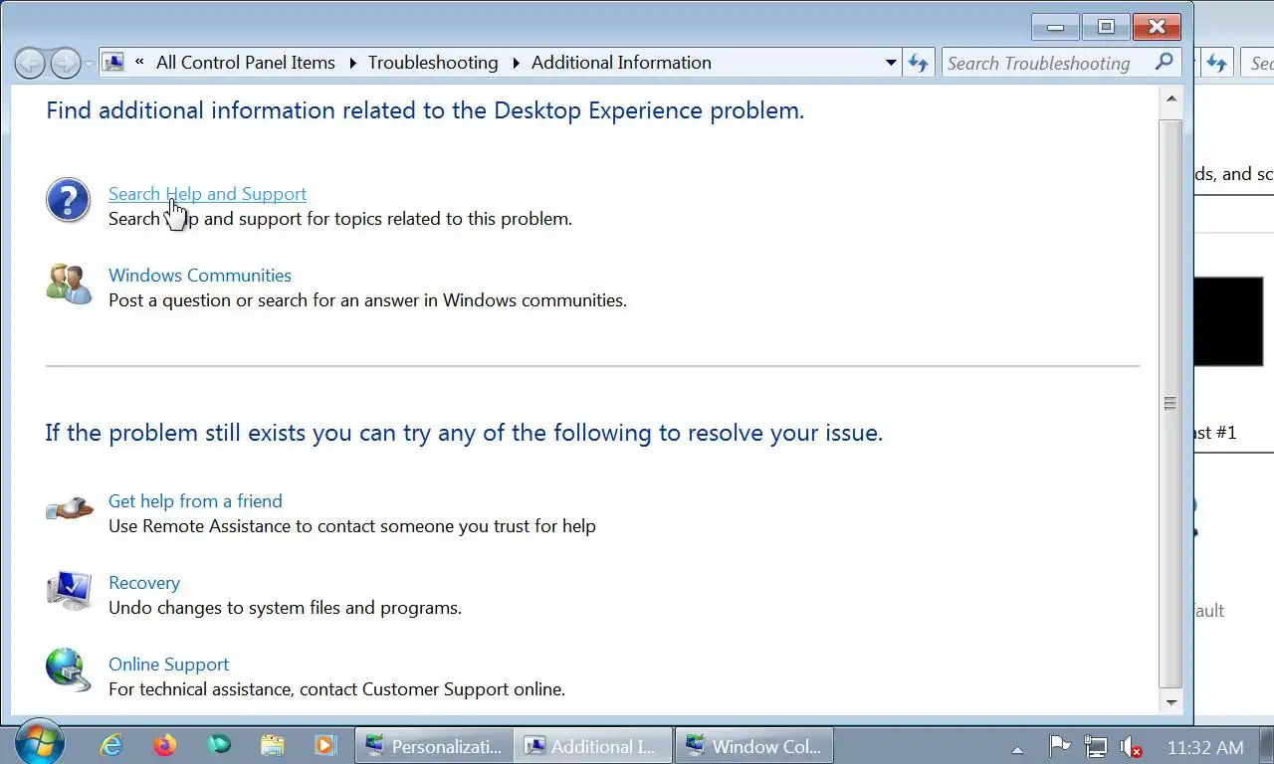Click the green round taskbar icon
This screenshot has width=1274, height=764.
(x=218, y=745)
